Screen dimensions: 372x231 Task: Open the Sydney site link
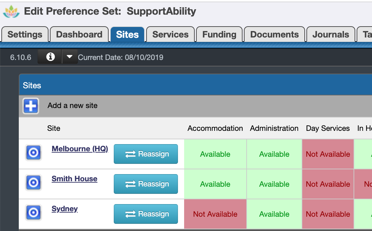(65, 209)
